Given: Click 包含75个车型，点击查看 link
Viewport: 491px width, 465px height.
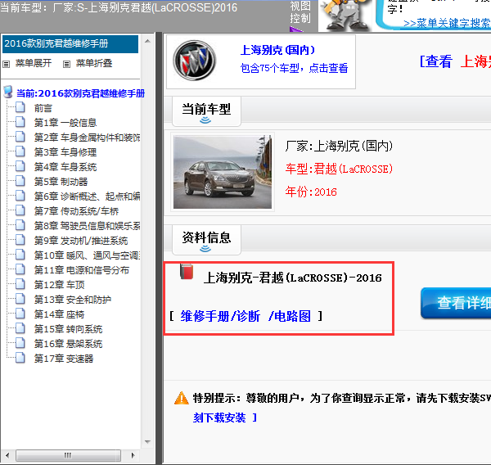Looking at the screenshot, I should coord(294,68).
